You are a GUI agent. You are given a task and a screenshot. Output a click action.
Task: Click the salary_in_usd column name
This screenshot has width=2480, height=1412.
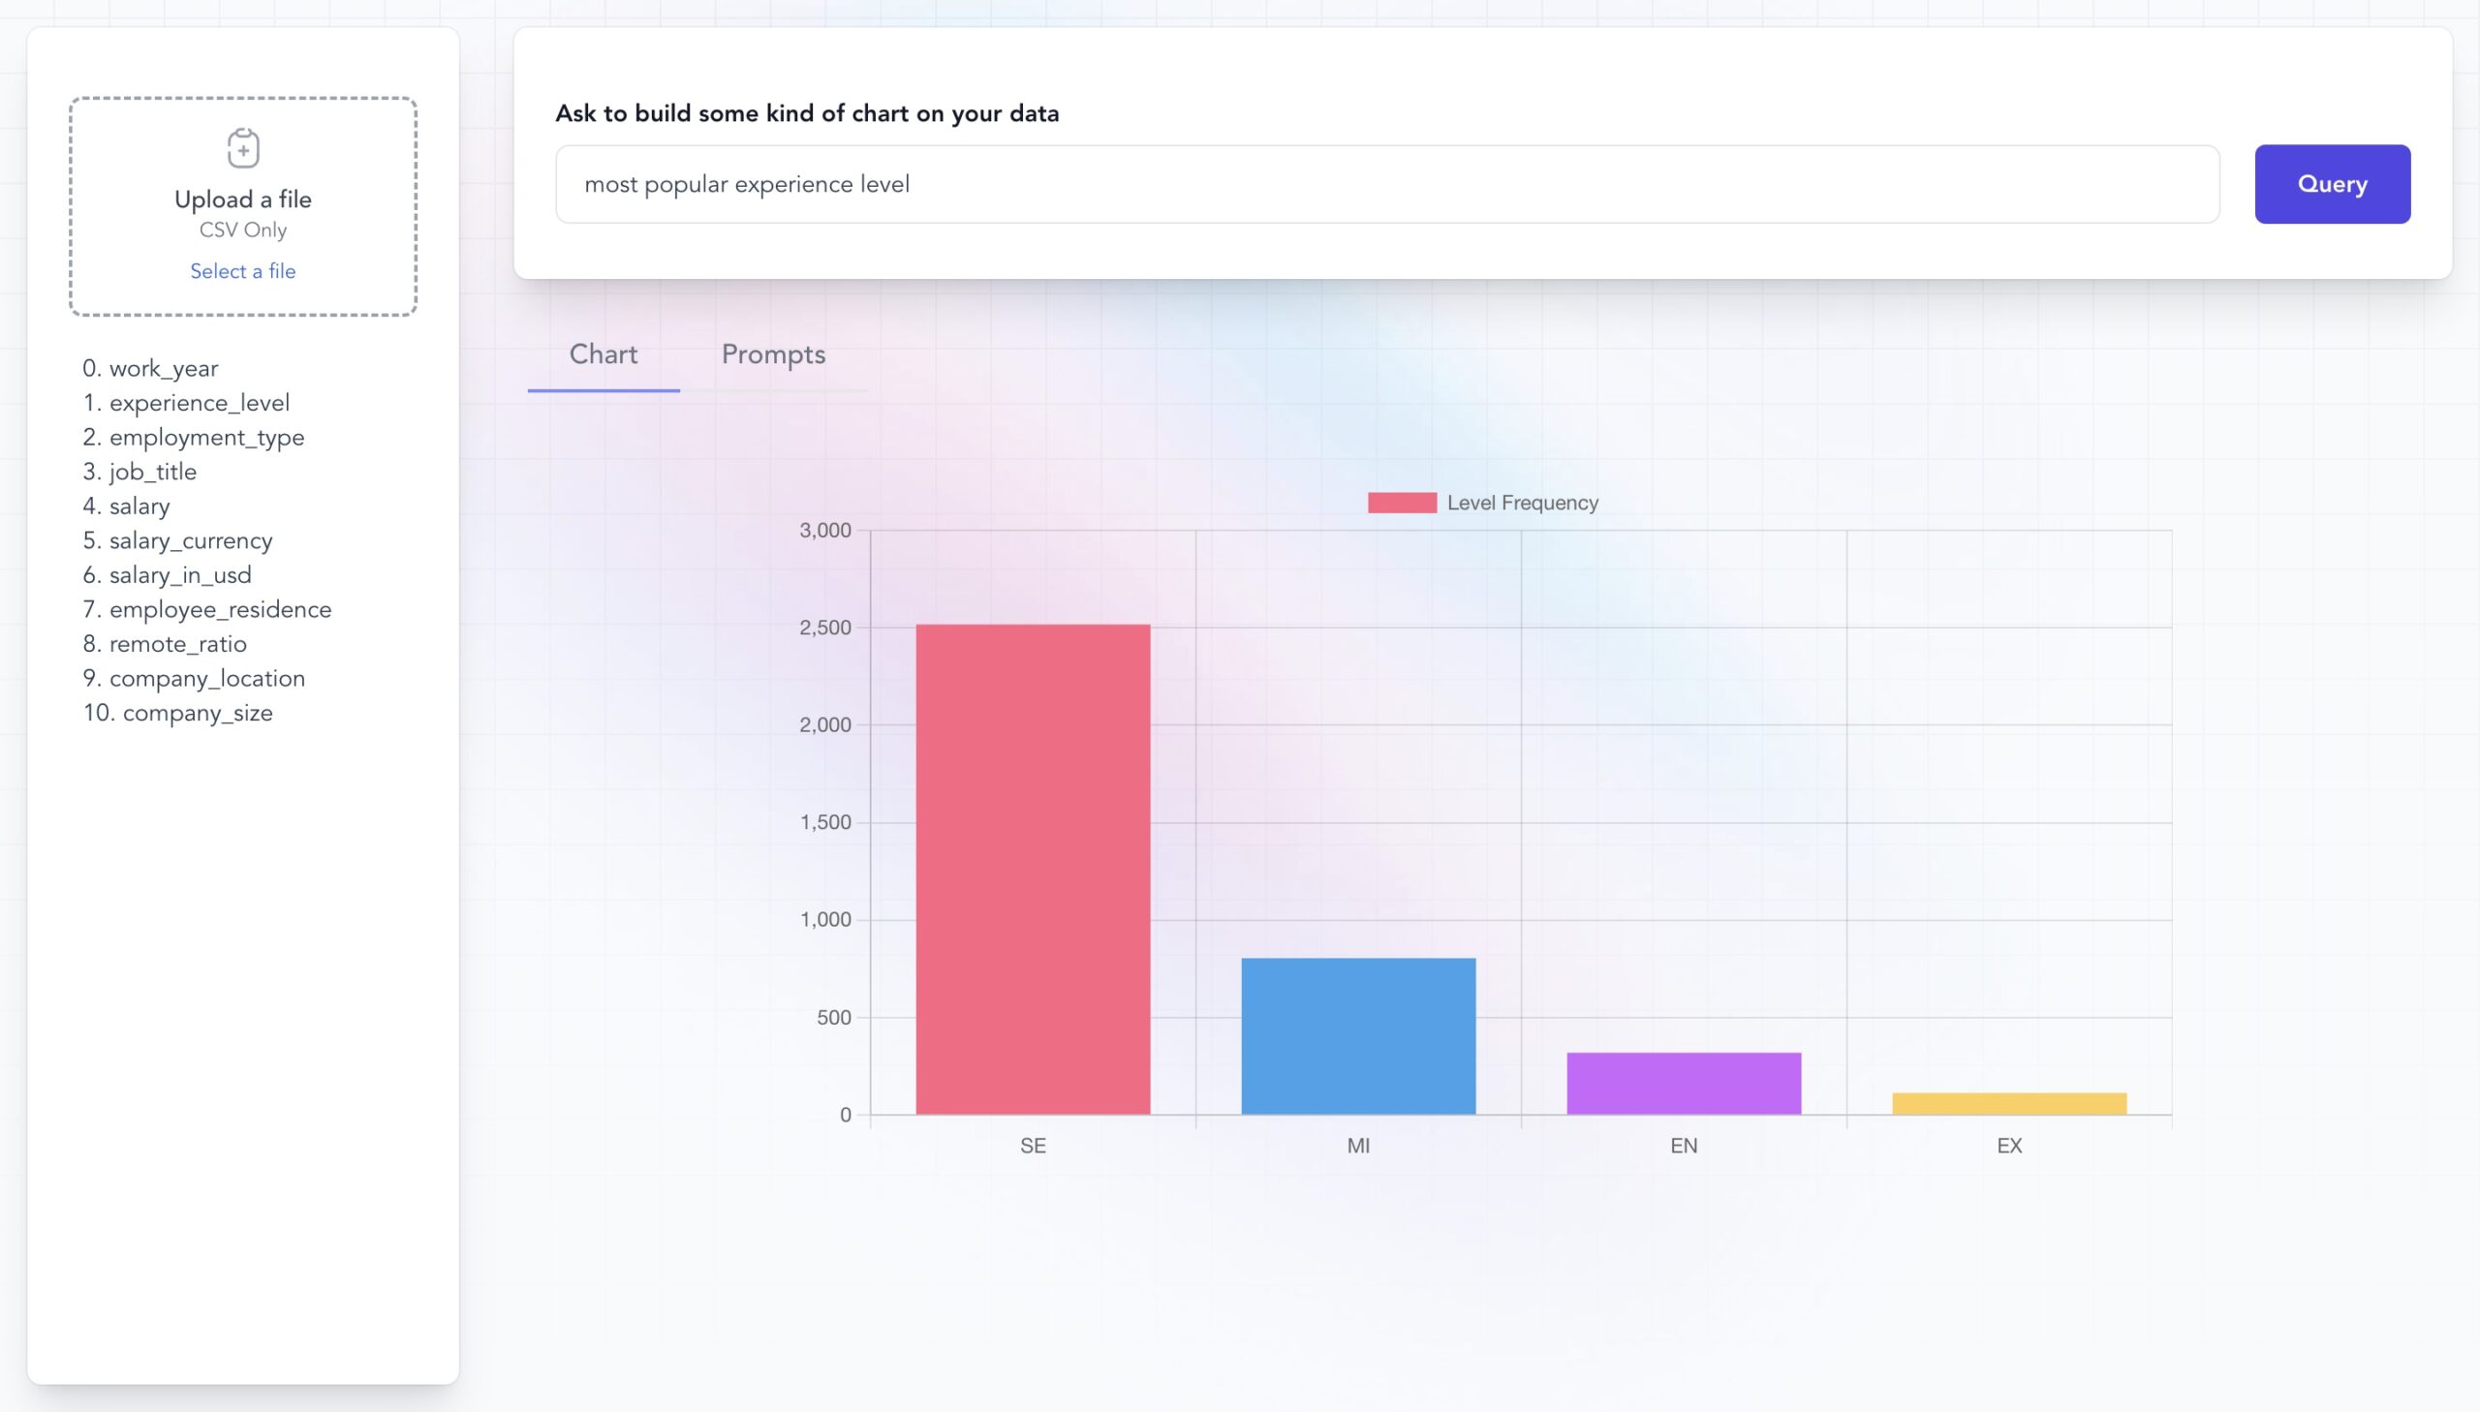pyautogui.click(x=180, y=575)
